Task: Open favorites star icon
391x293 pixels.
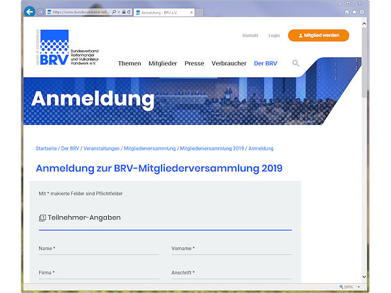Action: click(354, 12)
